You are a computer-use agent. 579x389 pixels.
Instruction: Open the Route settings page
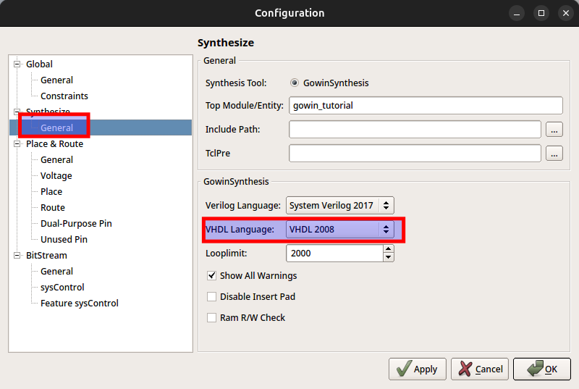pyautogui.click(x=52, y=208)
